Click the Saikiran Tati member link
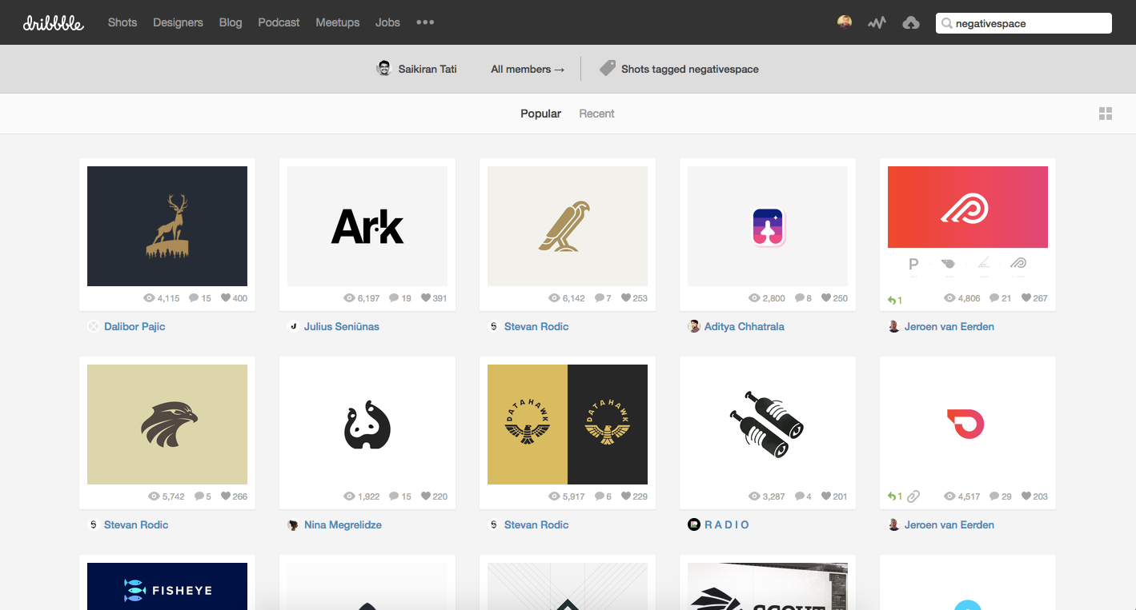Viewport: 1136px width, 610px height. tap(428, 69)
